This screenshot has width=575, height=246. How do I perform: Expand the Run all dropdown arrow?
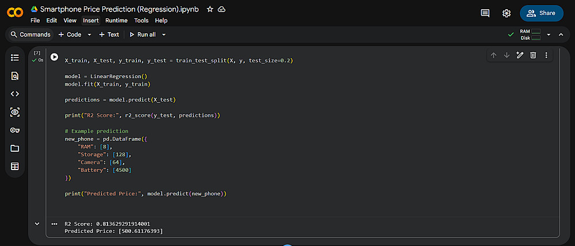(x=164, y=34)
